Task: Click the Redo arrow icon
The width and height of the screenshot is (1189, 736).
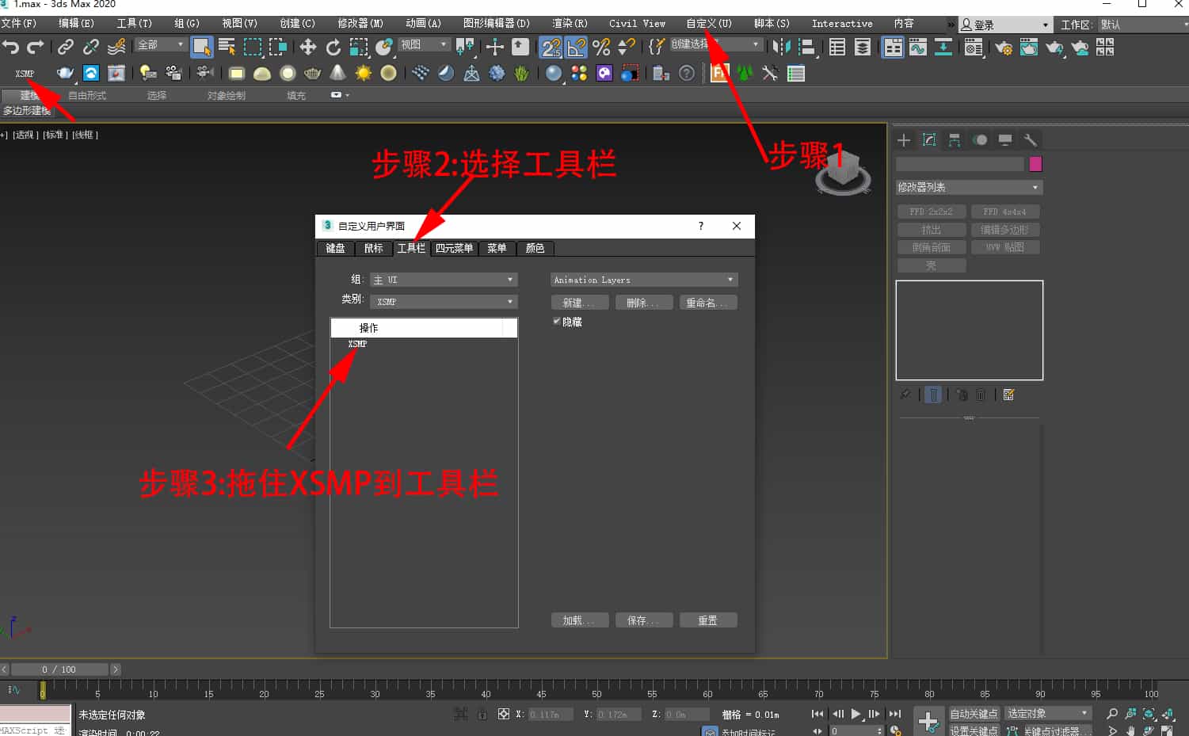Action: click(35, 48)
